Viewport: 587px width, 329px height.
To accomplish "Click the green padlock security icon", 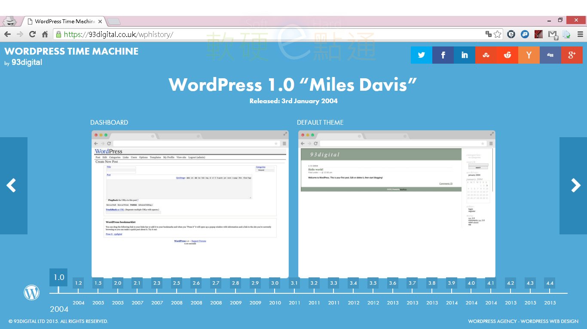I will (x=58, y=34).
